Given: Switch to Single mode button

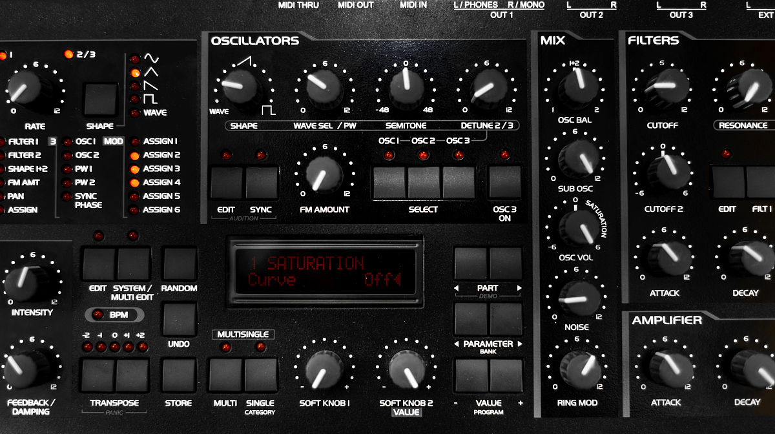Looking at the screenshot, I should 260,375.
